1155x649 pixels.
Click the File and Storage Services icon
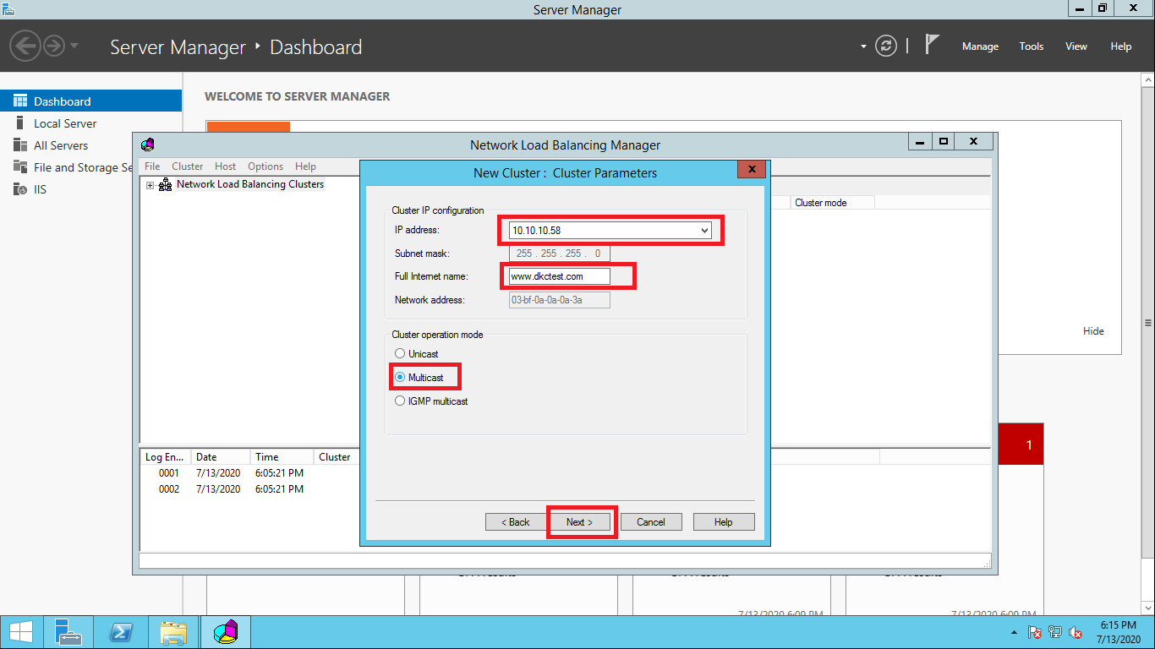pos(20,167)
